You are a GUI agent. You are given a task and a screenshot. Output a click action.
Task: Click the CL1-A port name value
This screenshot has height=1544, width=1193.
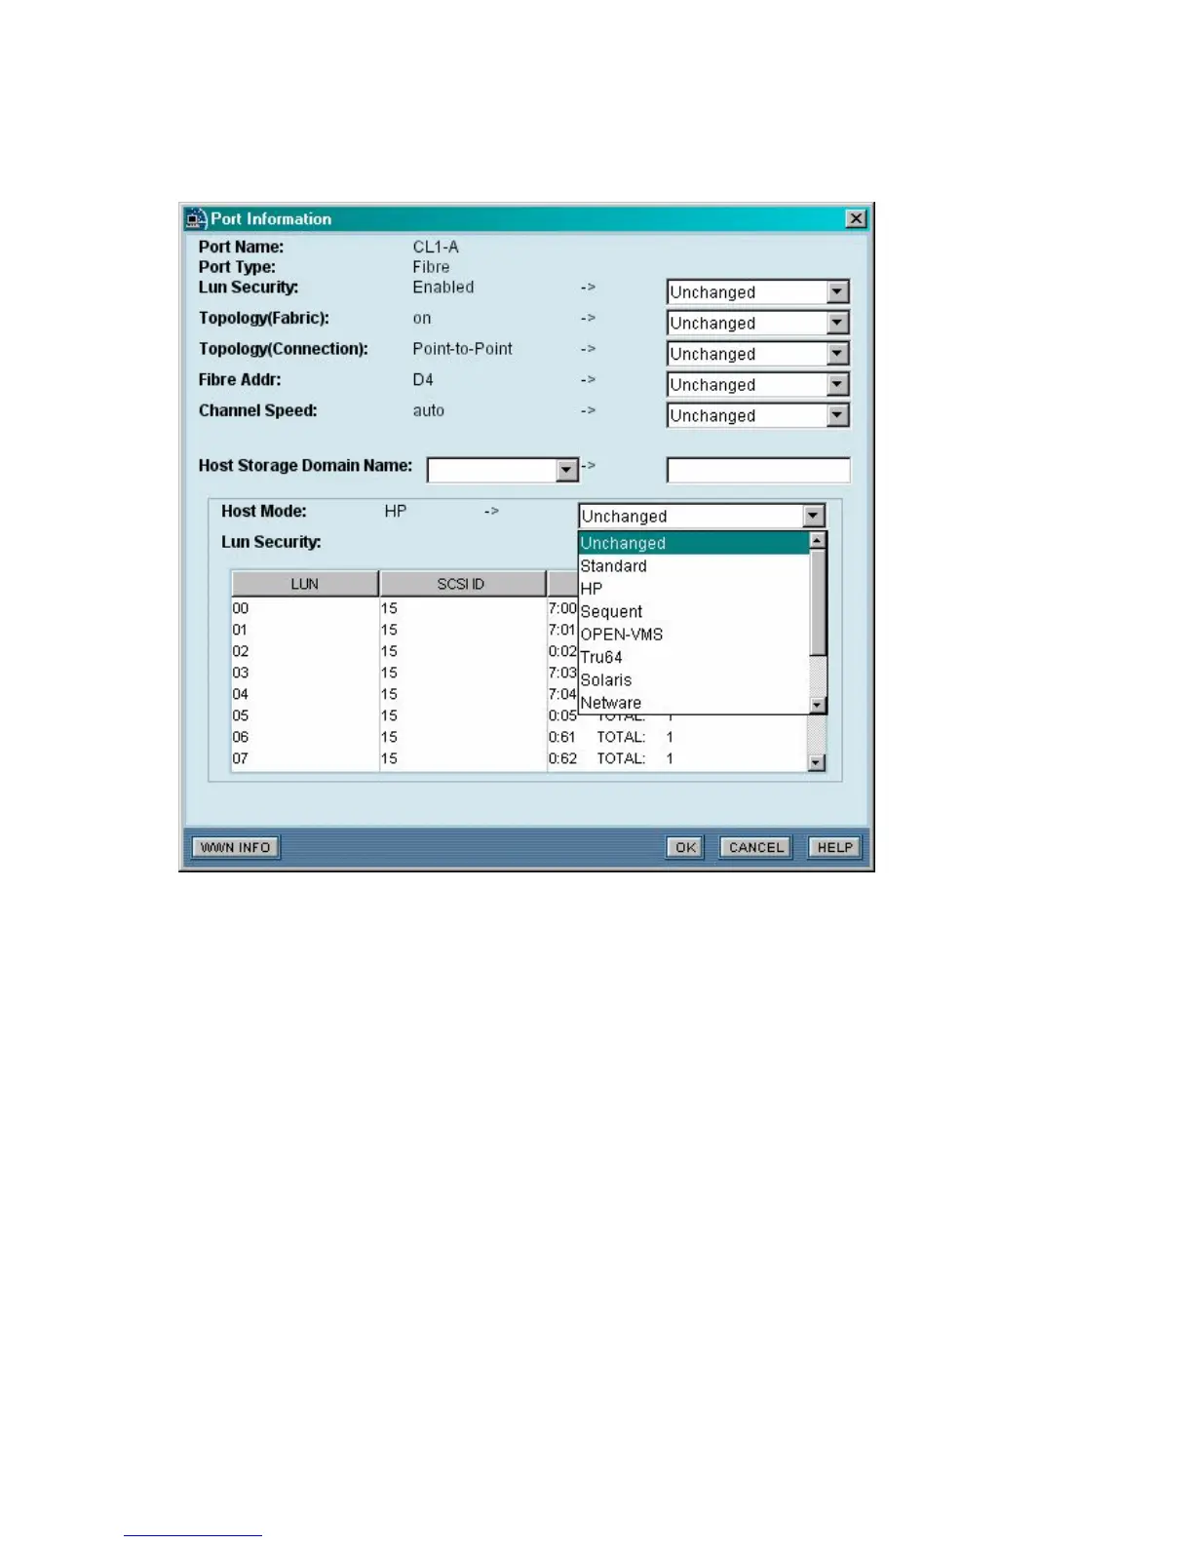[436, 248]
